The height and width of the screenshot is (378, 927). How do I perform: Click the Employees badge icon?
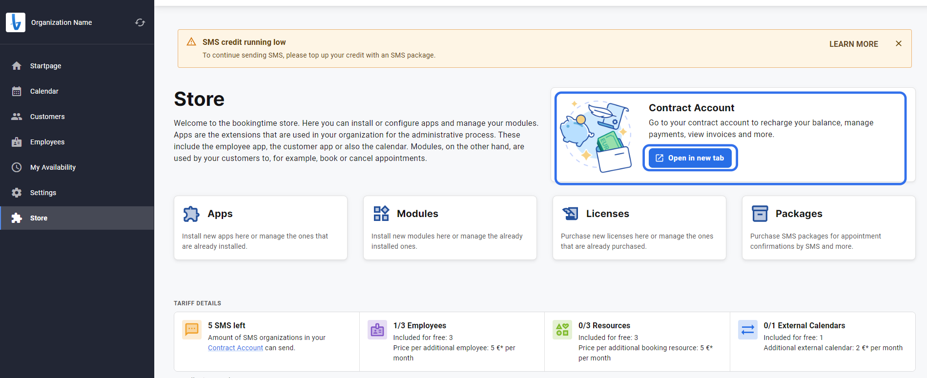(17, 142)
